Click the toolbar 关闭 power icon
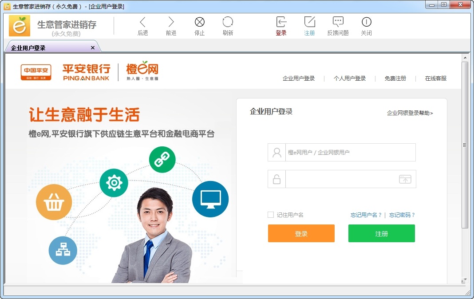474x299 pixels. 367,22
